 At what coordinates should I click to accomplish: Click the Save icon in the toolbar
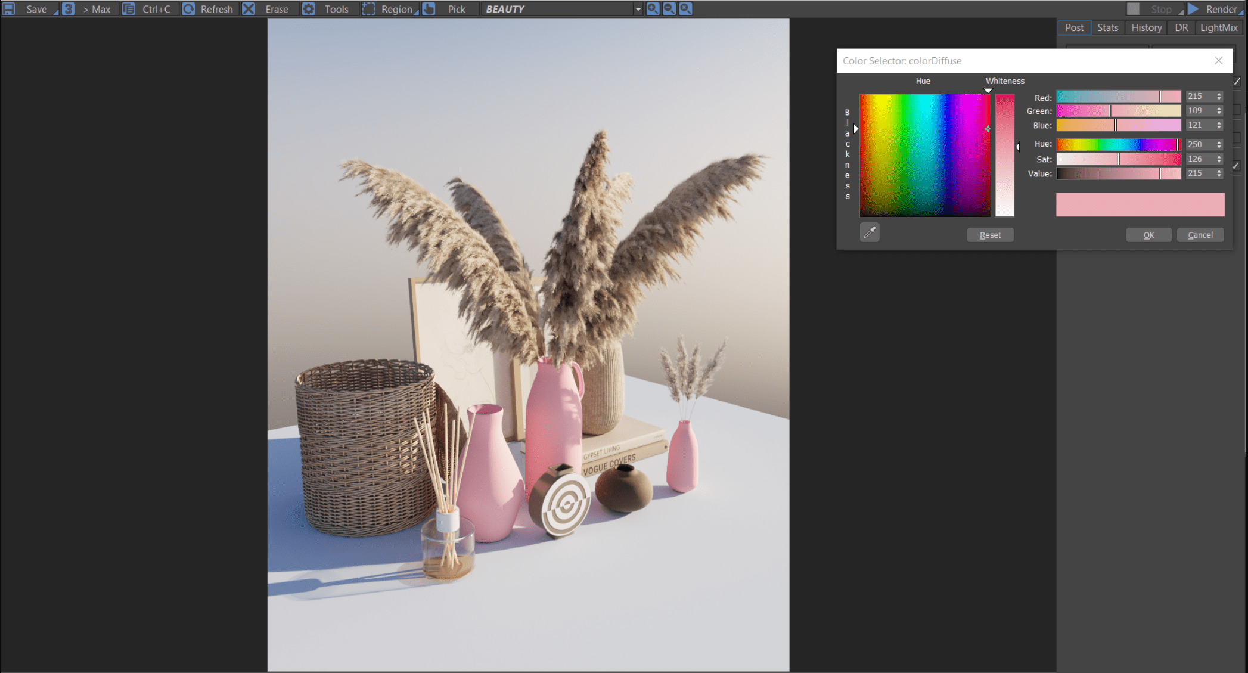point(8,8)
